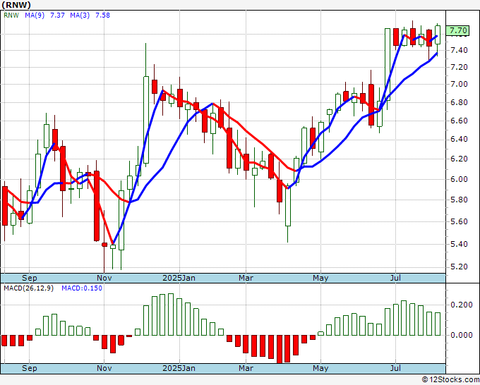
Task: Click 2025Jan on the price chart axis
Action: click(179, 278)
